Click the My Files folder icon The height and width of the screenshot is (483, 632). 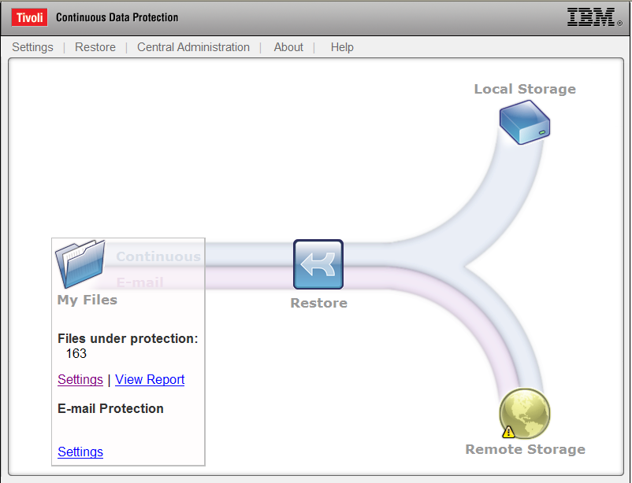coord(80,264)
